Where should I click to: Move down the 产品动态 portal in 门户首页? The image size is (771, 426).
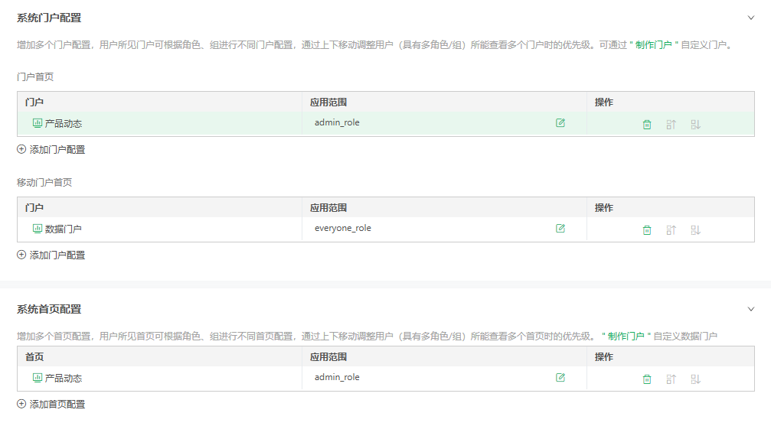(695, 125)
